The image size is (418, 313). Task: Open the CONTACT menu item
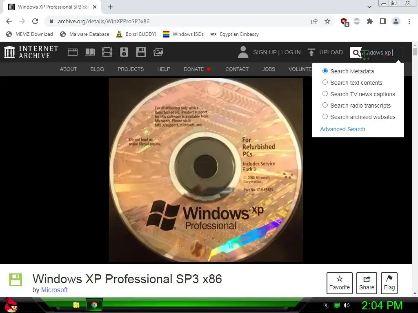pyautogui.click(x=237, y=69)
